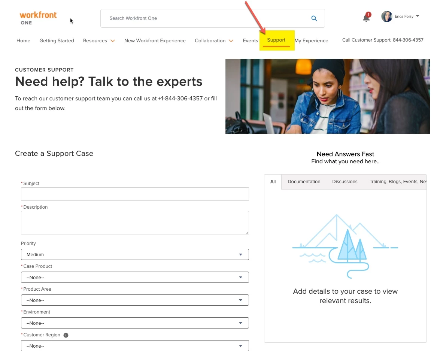Switch to Training, Blogs, Events tab

tap(398, 182)
